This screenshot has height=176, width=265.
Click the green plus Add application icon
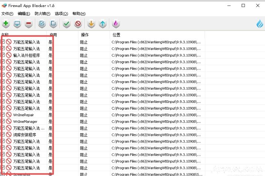point(6,24)
